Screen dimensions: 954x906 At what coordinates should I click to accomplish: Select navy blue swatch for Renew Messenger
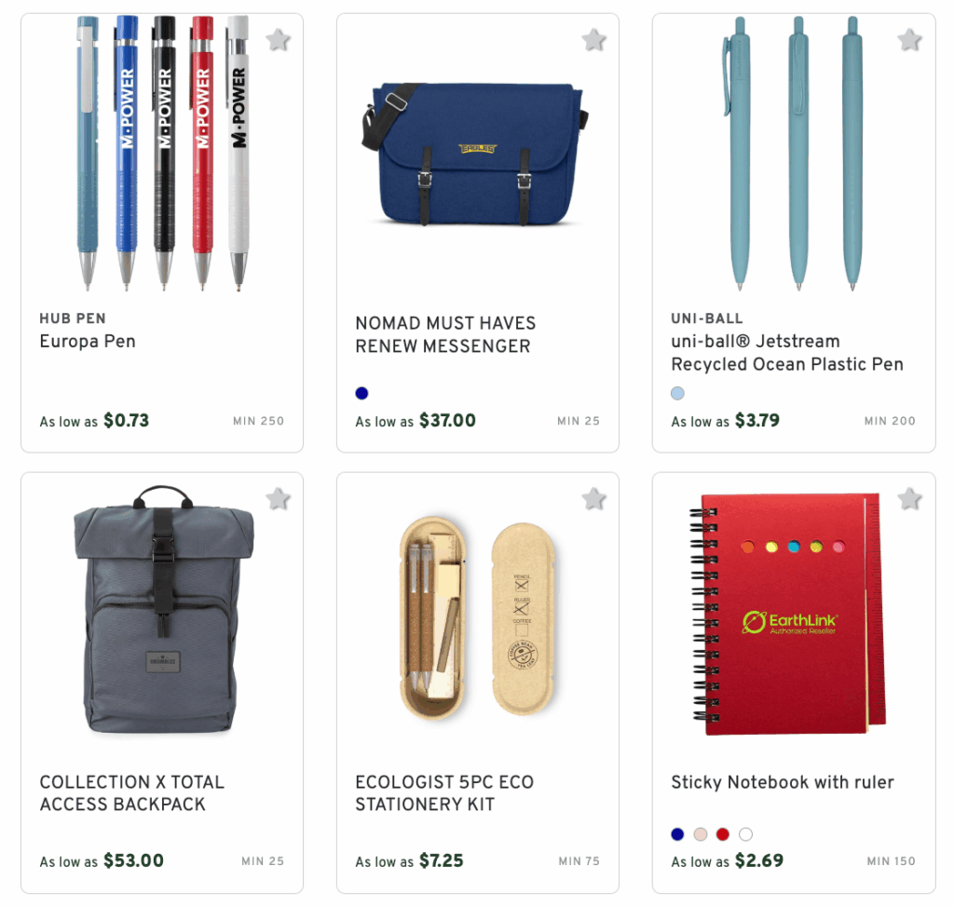pyautogui.click(x=362, y=394)
